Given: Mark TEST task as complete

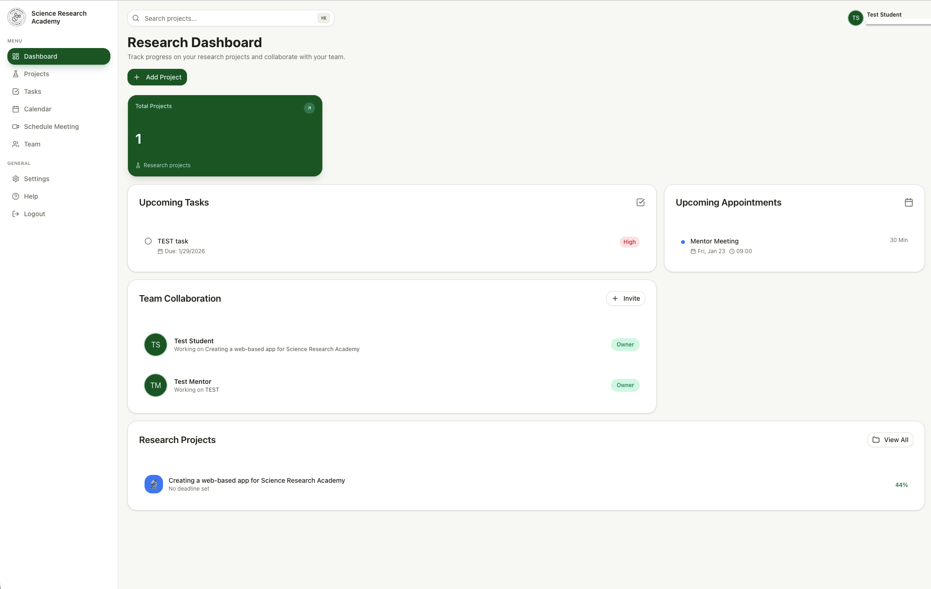Looking at the screenshot, I should 148,241.
